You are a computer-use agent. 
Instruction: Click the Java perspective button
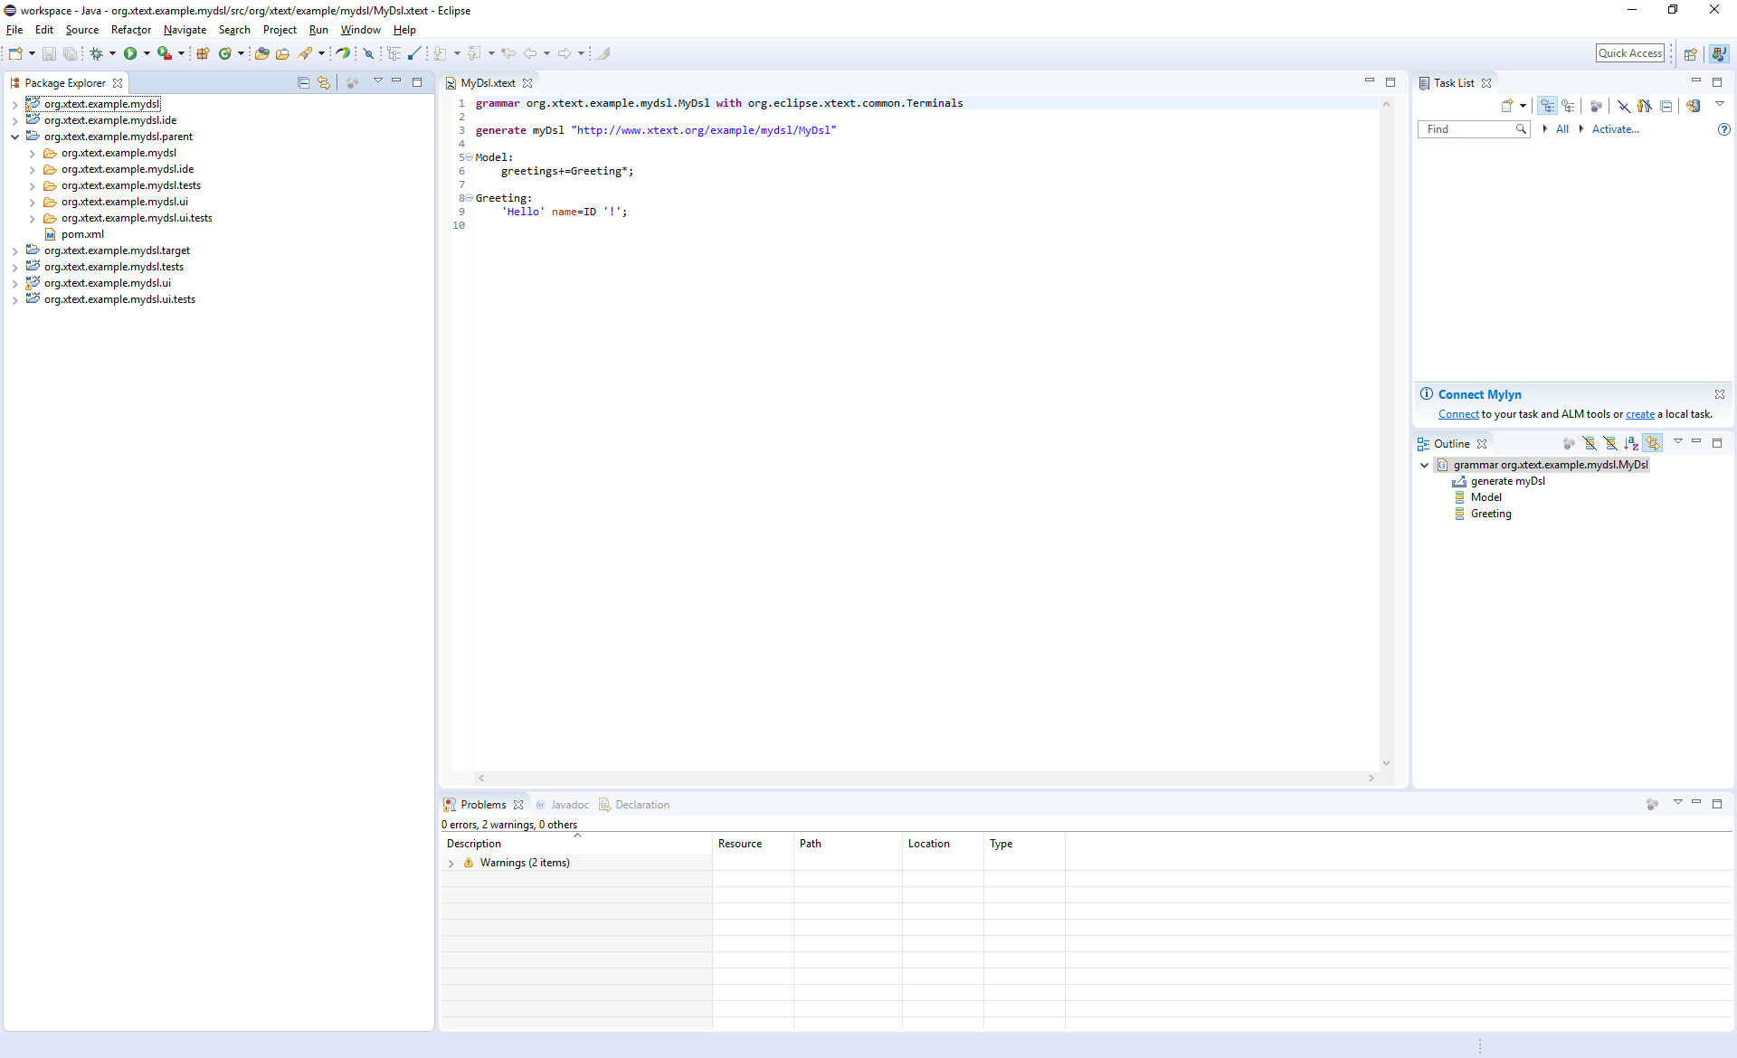click(x=1719, y=53)
